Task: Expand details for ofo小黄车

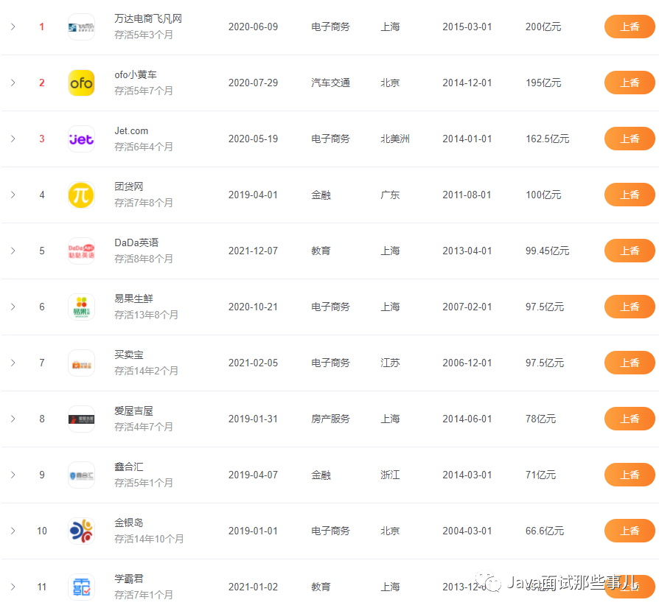Action: point(13,83)
